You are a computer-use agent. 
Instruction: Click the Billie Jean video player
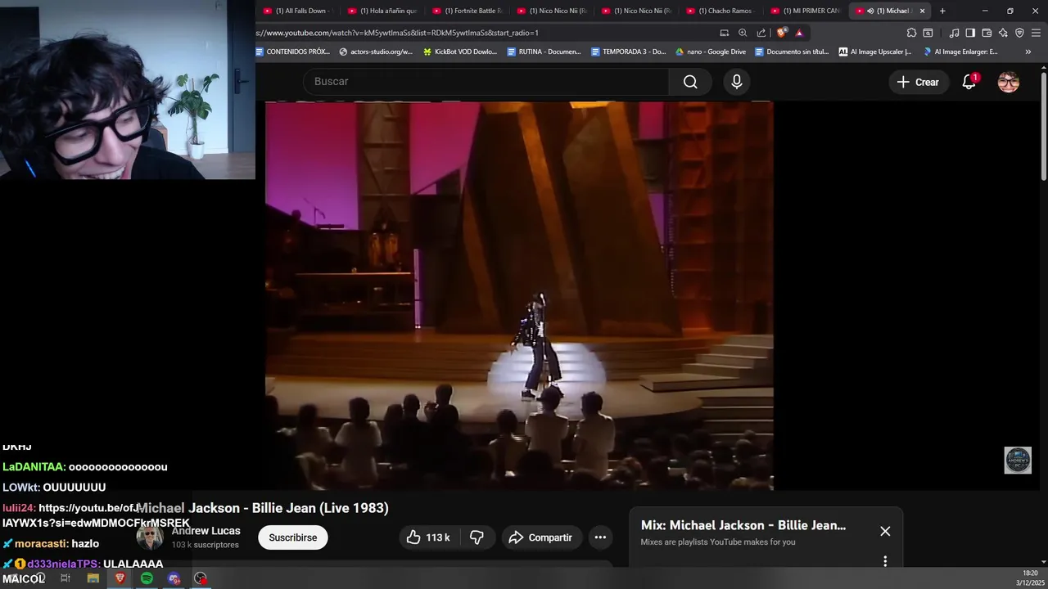click(519, 296)
